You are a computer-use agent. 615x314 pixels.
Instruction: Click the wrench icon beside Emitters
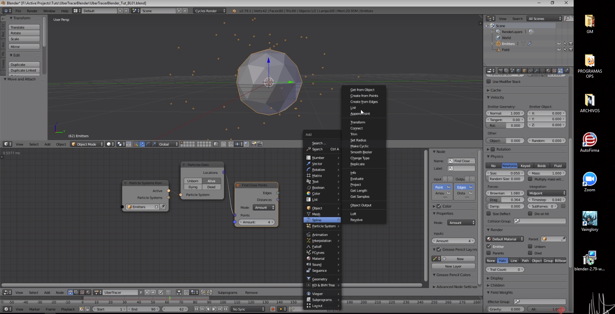click(x=530, y=44)
